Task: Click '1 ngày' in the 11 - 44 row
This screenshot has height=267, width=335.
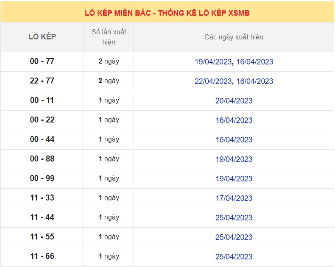Action: tap(109, 217)
